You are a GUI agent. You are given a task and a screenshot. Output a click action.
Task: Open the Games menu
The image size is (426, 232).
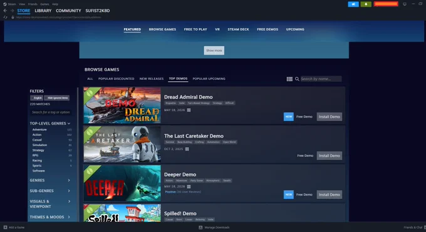[44, 4]
